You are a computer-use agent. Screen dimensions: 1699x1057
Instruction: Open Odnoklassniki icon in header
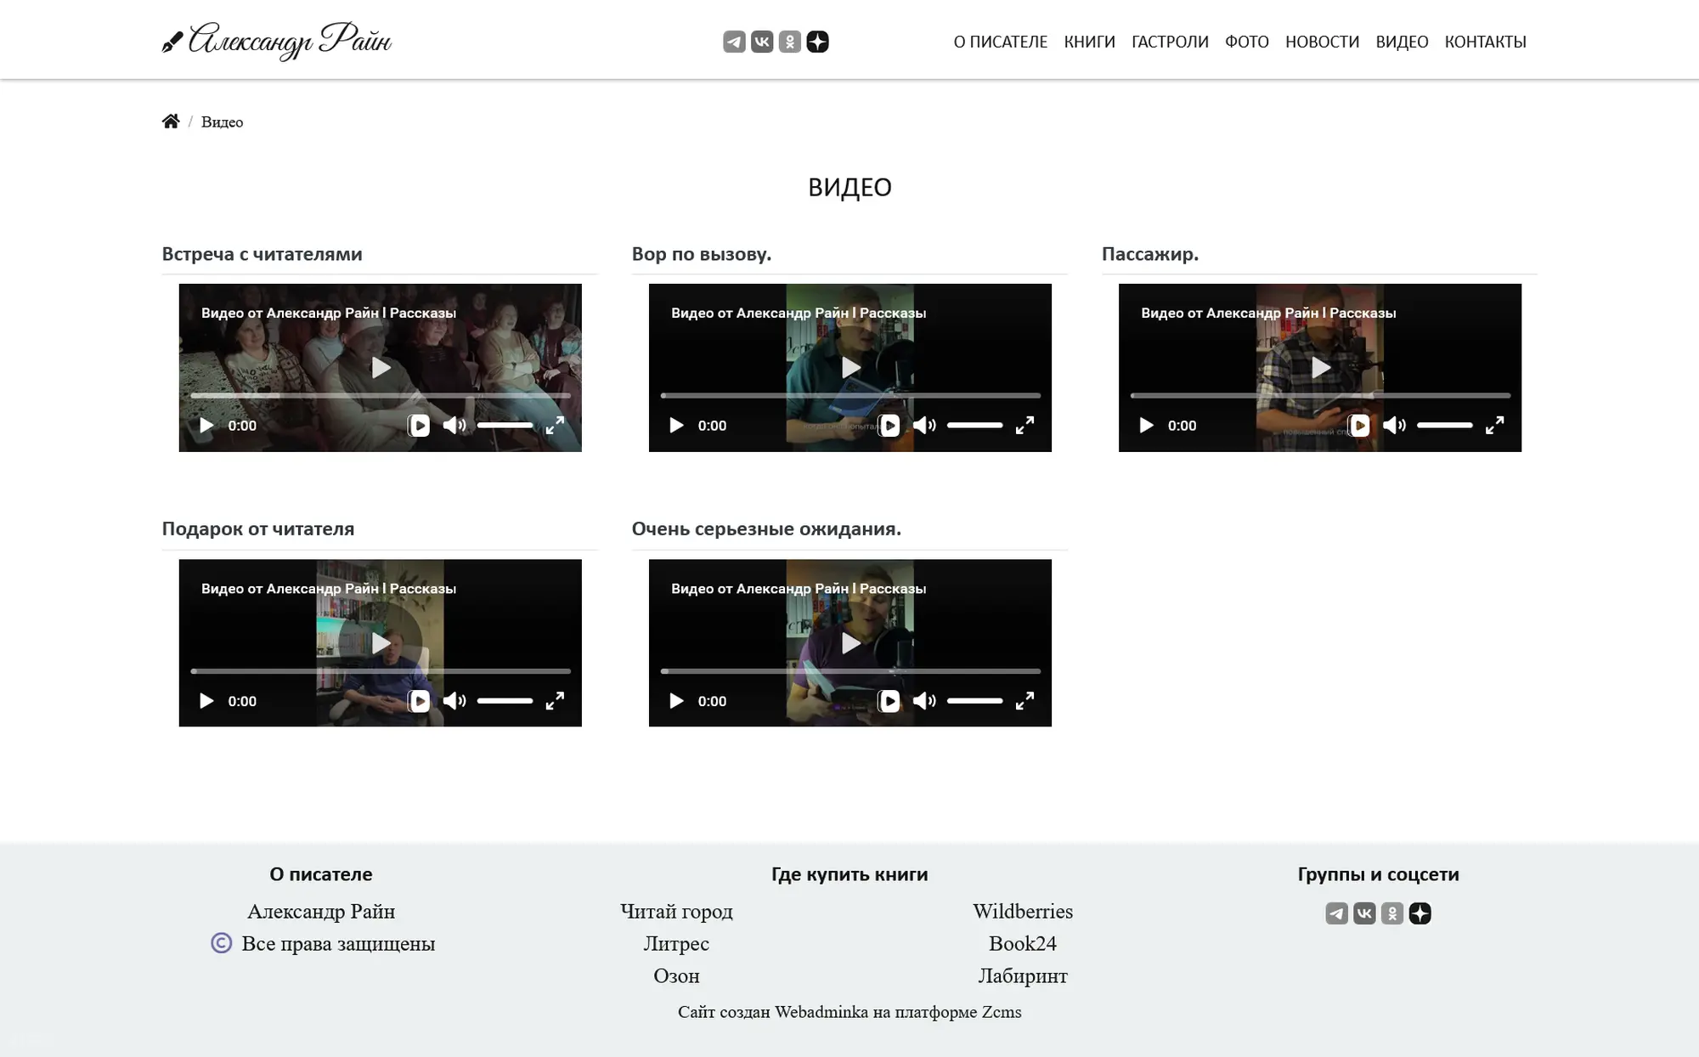(790, 42)
